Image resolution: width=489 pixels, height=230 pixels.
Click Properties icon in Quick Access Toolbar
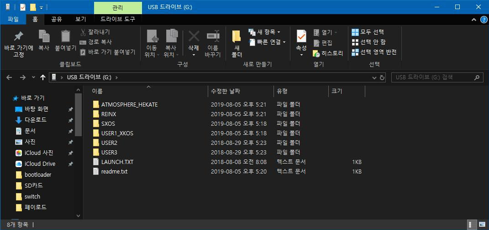pos(22,7)
